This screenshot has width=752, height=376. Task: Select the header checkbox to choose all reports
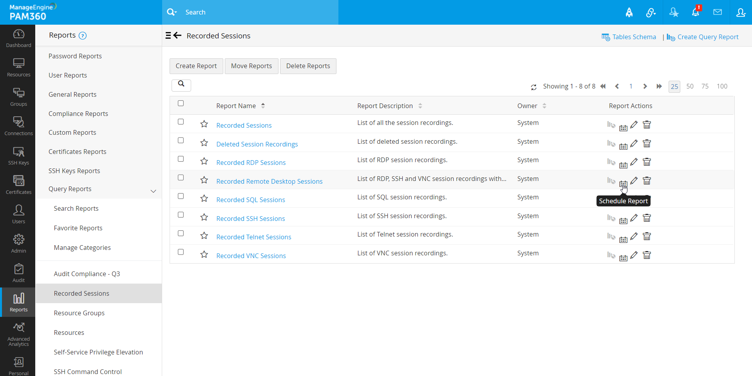point(181,103)
